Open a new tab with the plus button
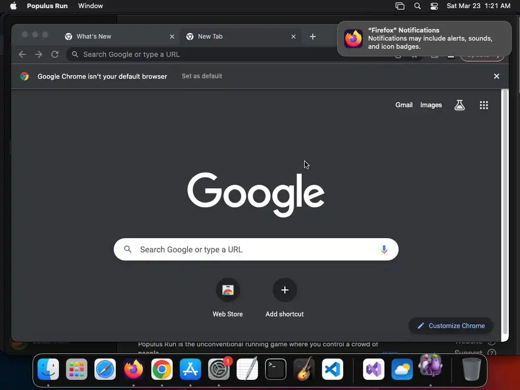 (x=313, y=37)
